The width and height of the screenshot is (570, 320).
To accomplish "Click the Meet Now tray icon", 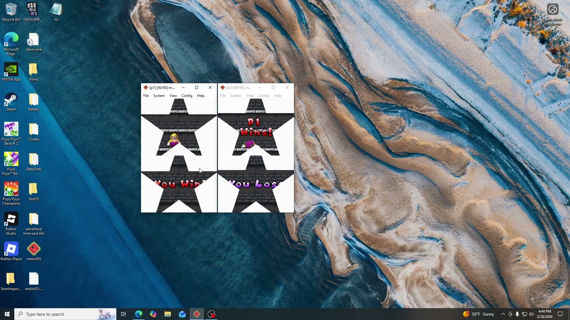I will pyautogui.click(x=510, y=314).
